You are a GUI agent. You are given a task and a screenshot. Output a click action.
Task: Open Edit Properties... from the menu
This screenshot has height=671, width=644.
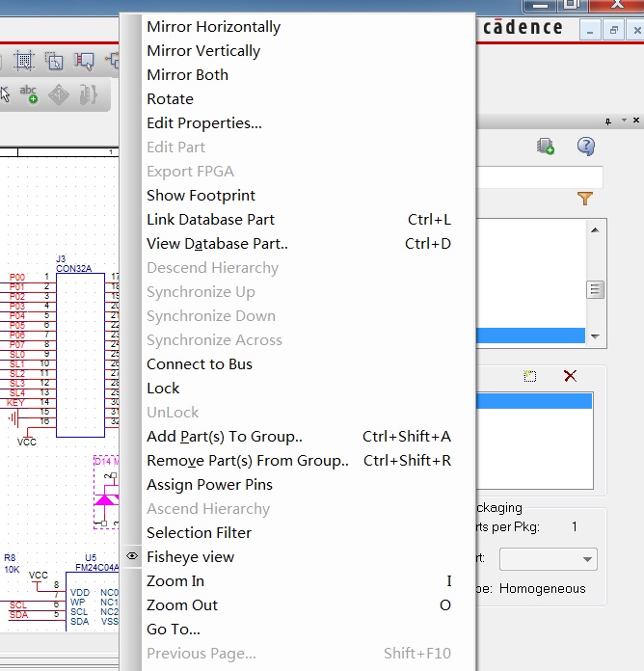tap(204, 122)
